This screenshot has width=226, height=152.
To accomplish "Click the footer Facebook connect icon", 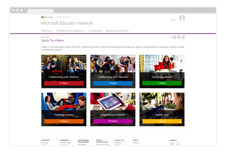I will pos(172,144).
